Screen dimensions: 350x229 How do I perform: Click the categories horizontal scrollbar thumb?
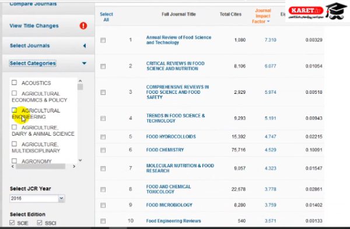(41, 166)
